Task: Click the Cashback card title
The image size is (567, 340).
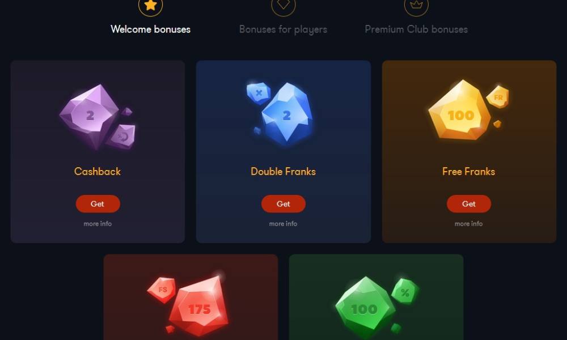Action: [x=98, y=171]
